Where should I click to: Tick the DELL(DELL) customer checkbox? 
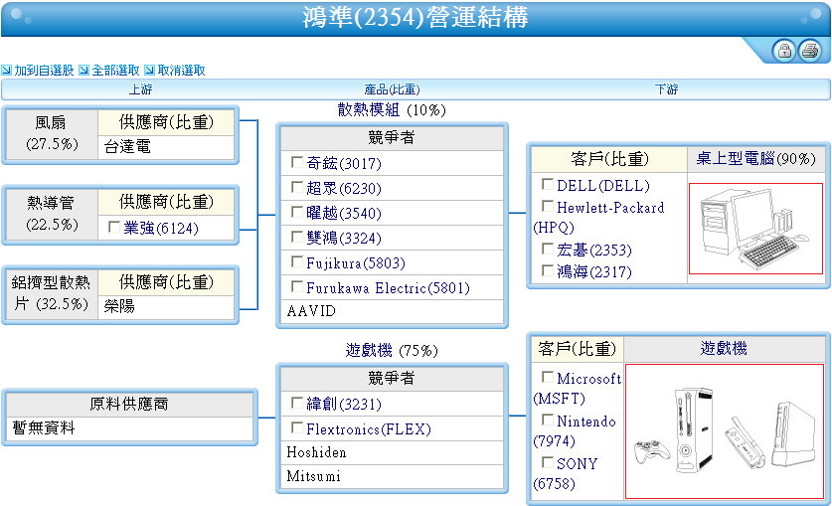(548, 184)
